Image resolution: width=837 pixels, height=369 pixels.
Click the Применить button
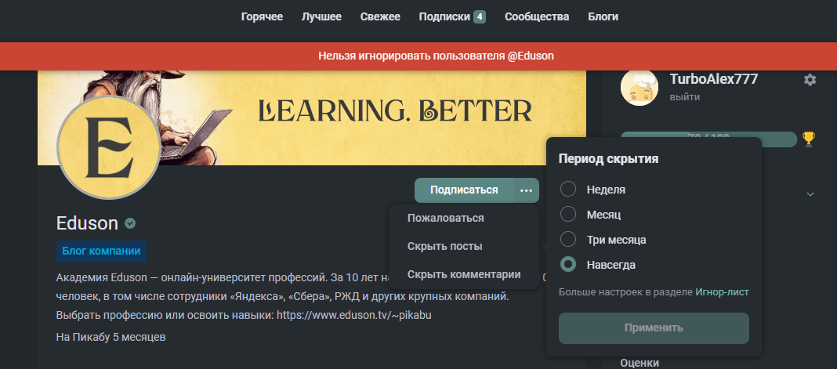pos(654,328)
